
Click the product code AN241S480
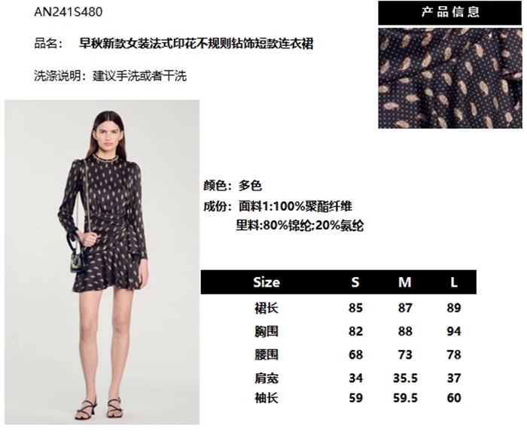(69, 12)
